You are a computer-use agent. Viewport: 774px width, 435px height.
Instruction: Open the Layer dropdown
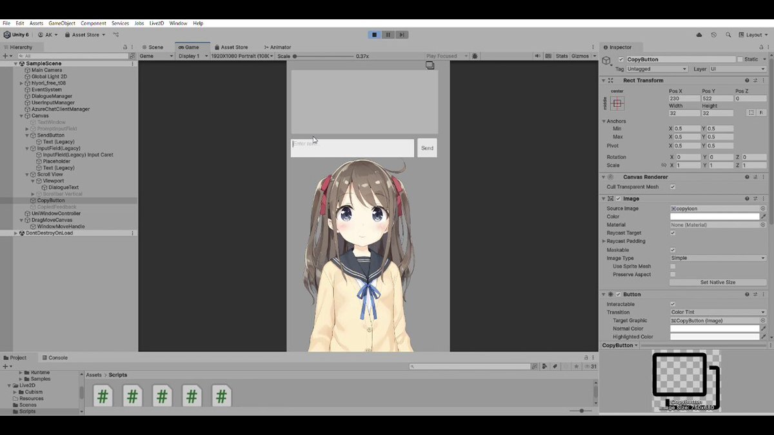tap(738, 69)
